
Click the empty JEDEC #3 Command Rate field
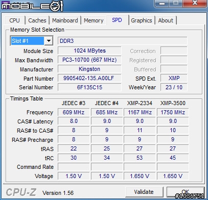click(x=74, y=167)
